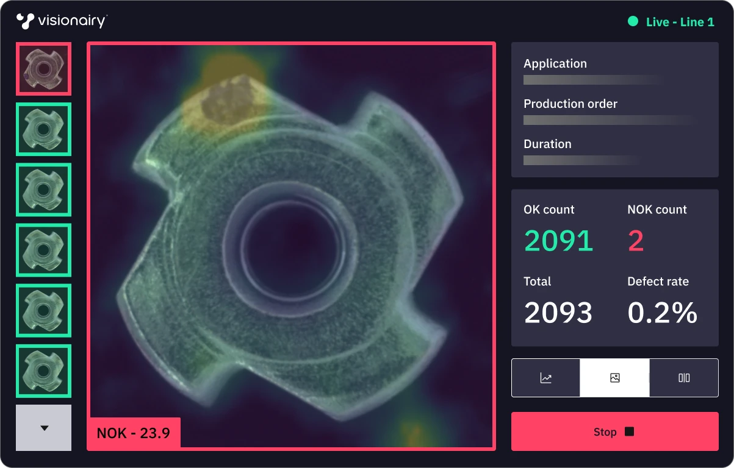This screenshot has width=734, height=468.
Task: Expand thumbnail list with down arrow
Action: tap(43, 428)
